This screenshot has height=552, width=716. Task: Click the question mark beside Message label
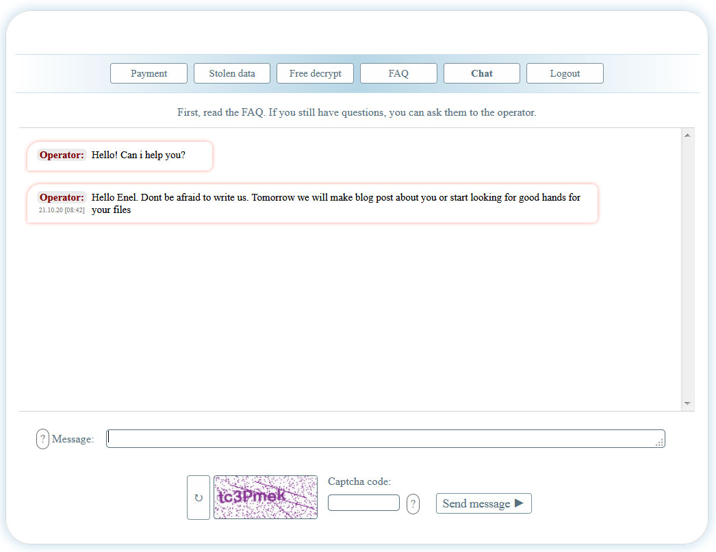pos(42,439)
